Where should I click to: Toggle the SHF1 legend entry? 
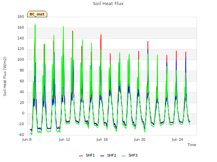(x=87, y=155)
